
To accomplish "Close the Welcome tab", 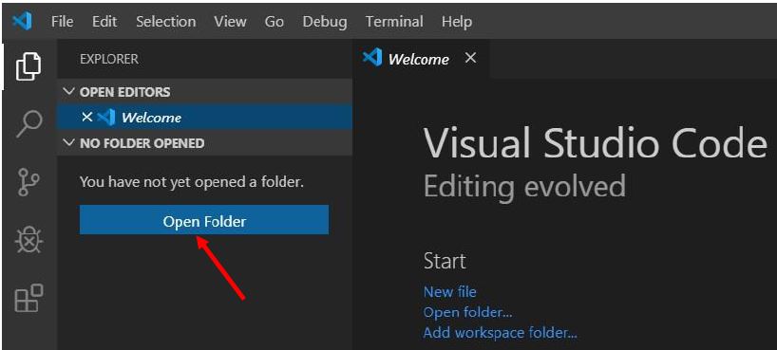I will 471,59.
